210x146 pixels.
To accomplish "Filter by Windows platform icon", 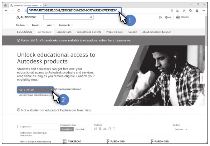I will pyautogui.click(x=96, y=129).
